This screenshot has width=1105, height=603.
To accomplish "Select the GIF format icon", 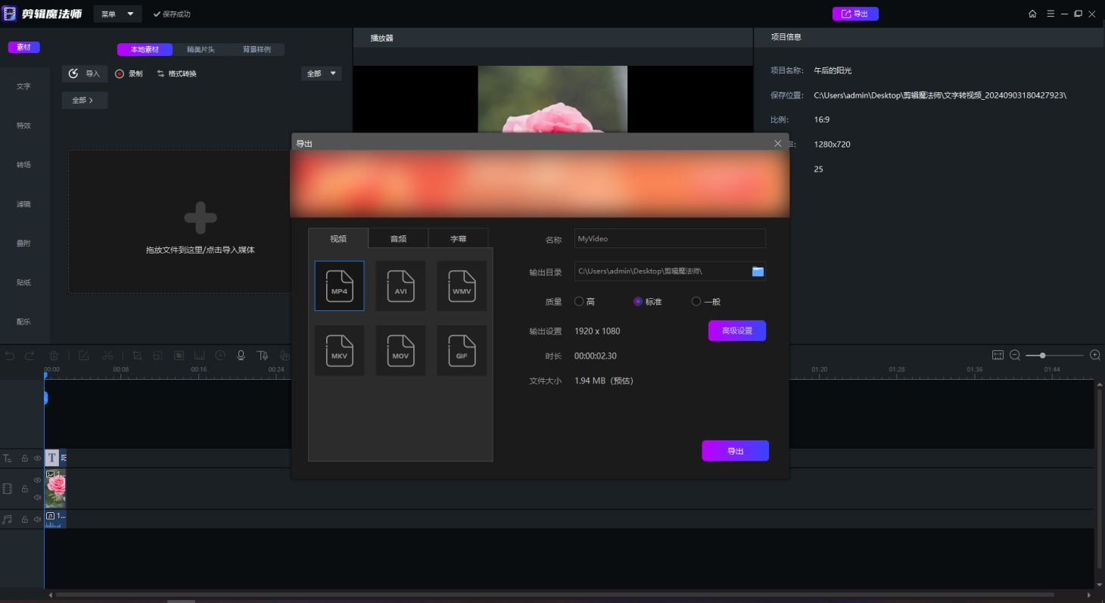I will pos(462,350).
